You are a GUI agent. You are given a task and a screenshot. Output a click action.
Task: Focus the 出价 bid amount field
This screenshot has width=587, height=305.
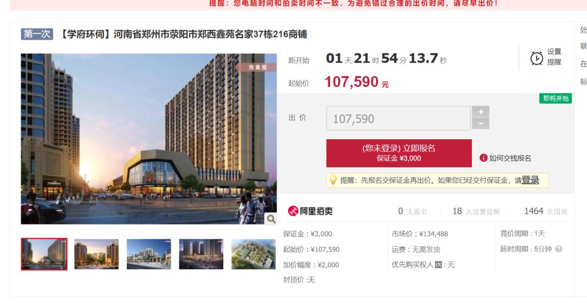(398, 119)
